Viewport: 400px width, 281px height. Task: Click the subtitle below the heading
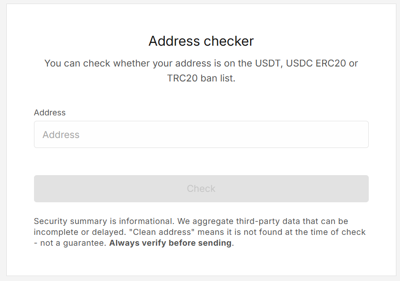(201, 71)
